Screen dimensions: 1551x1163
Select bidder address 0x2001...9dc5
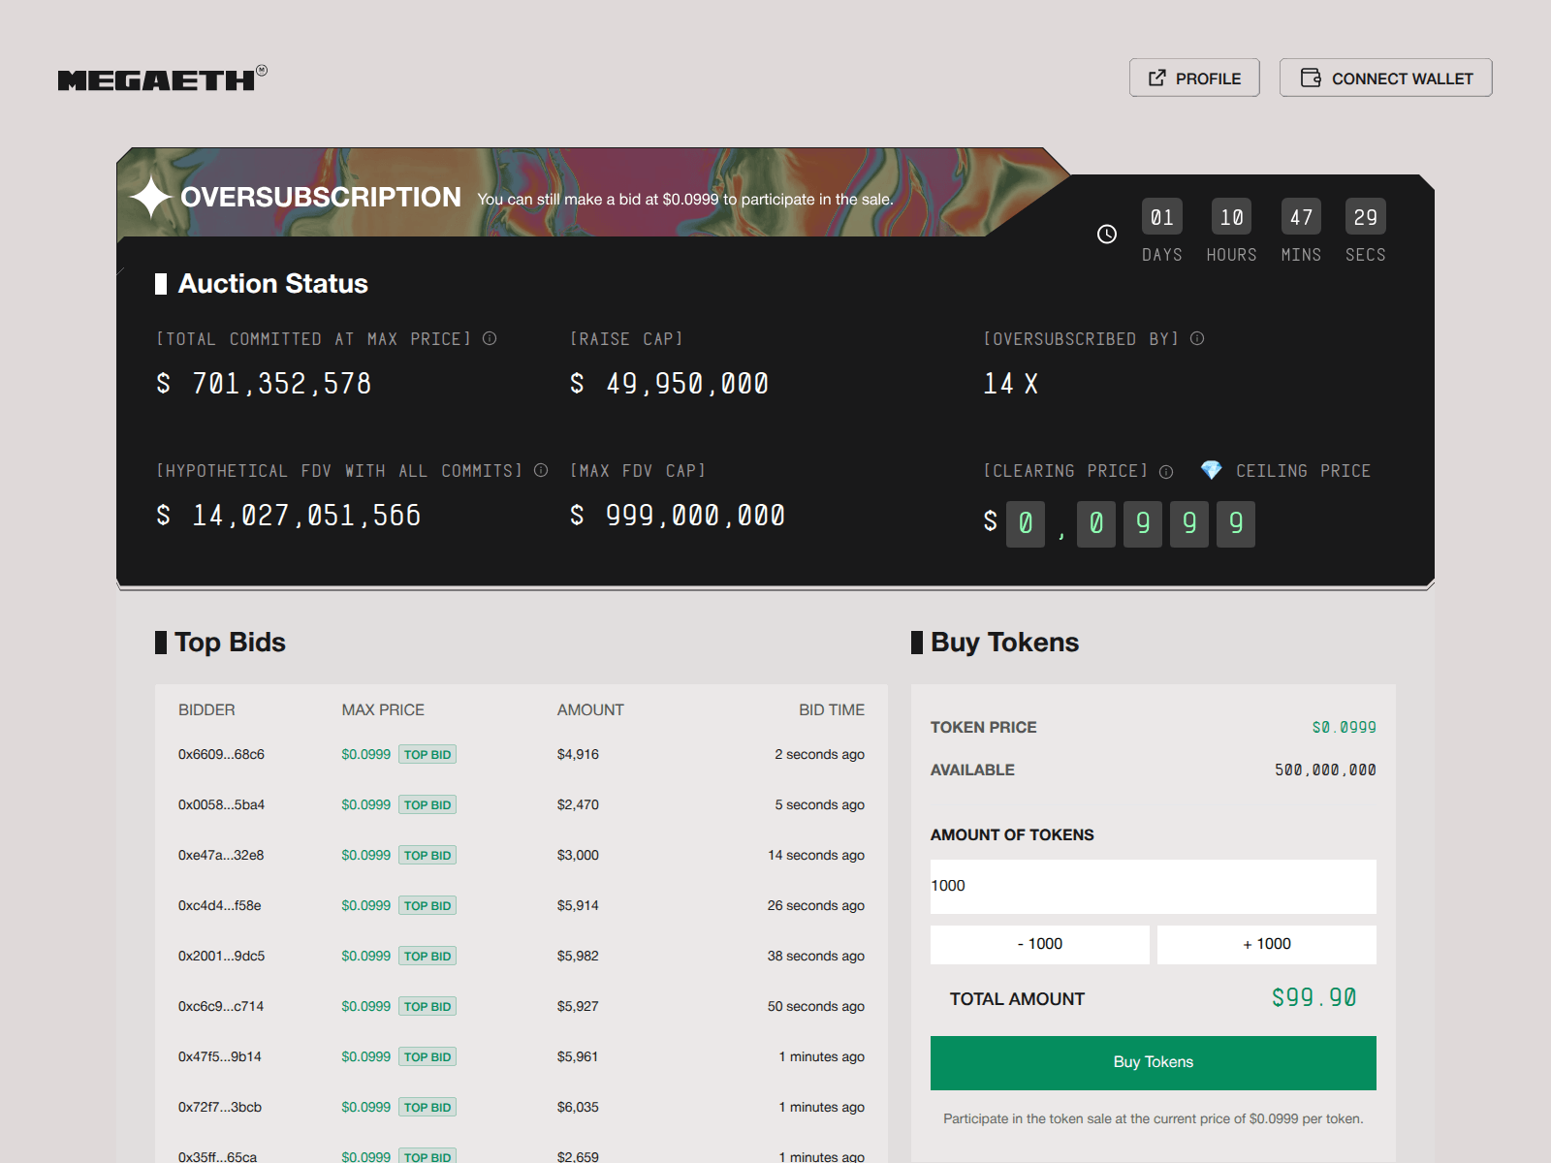pos(221,956)
